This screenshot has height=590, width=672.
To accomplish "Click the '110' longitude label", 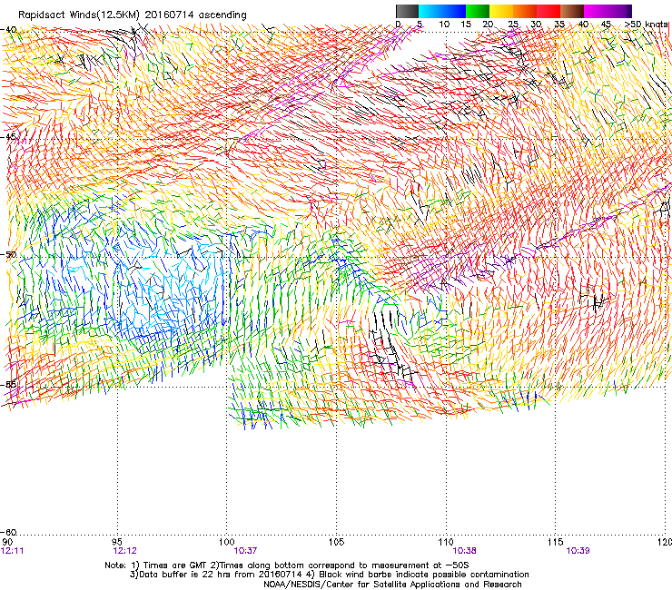I will coord(446,542).
